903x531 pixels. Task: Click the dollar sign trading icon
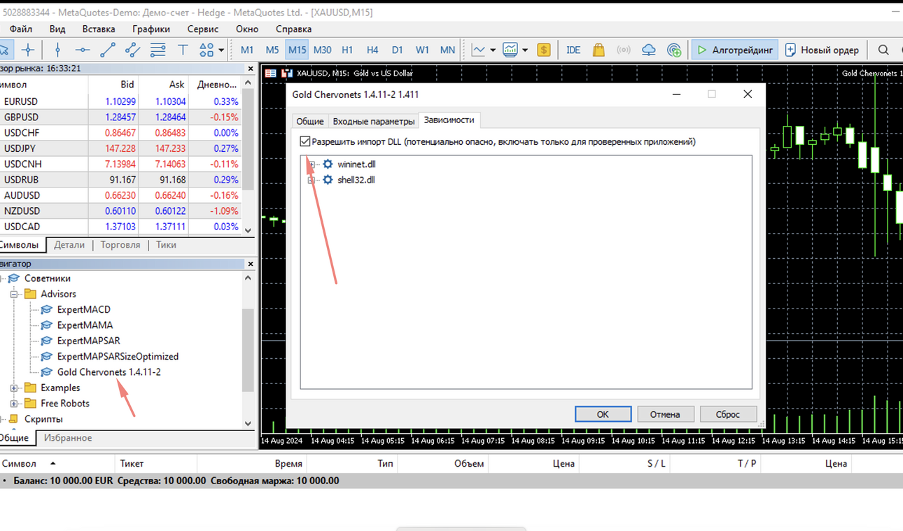[x=544, y=50]
